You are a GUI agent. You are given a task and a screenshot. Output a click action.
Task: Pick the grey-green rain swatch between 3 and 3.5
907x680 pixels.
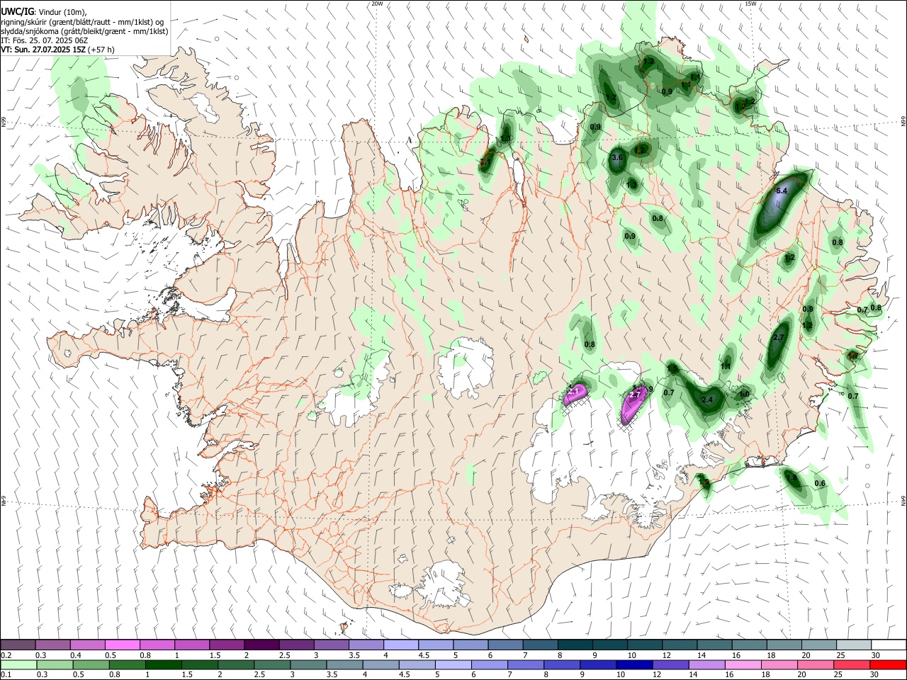coord(308,665)
